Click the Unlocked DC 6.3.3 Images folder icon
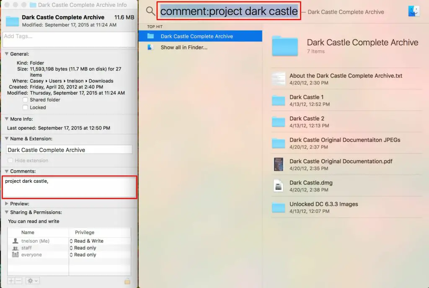 (x=279, y=208)
